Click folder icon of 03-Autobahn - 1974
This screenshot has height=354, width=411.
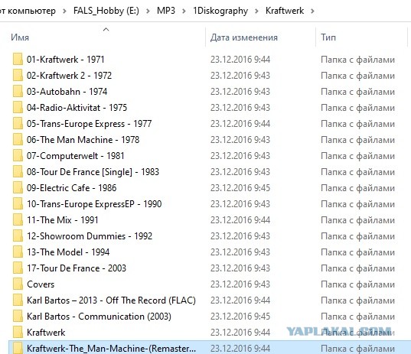pyautogui.click(x=18, y=92)
